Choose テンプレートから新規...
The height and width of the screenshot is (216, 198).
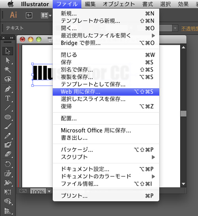click(x=106, y=21)
